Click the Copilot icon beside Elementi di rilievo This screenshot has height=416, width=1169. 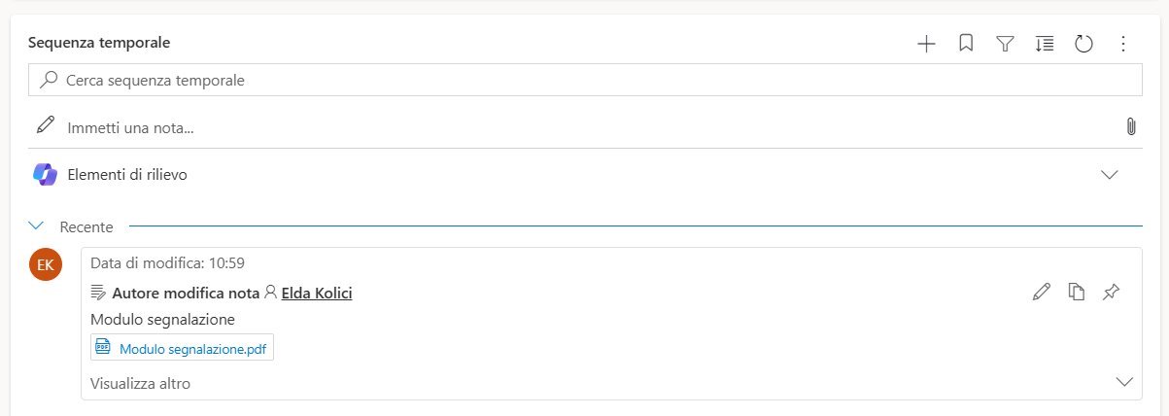(x=45, y=175)
